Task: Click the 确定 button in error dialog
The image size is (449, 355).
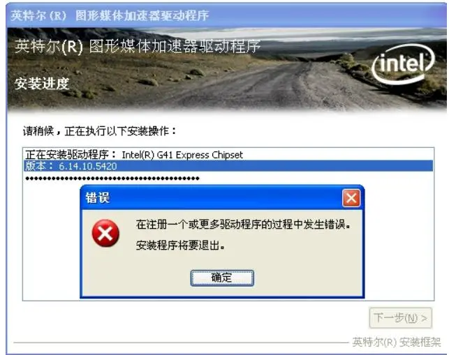Action: (x=222, y=278)
